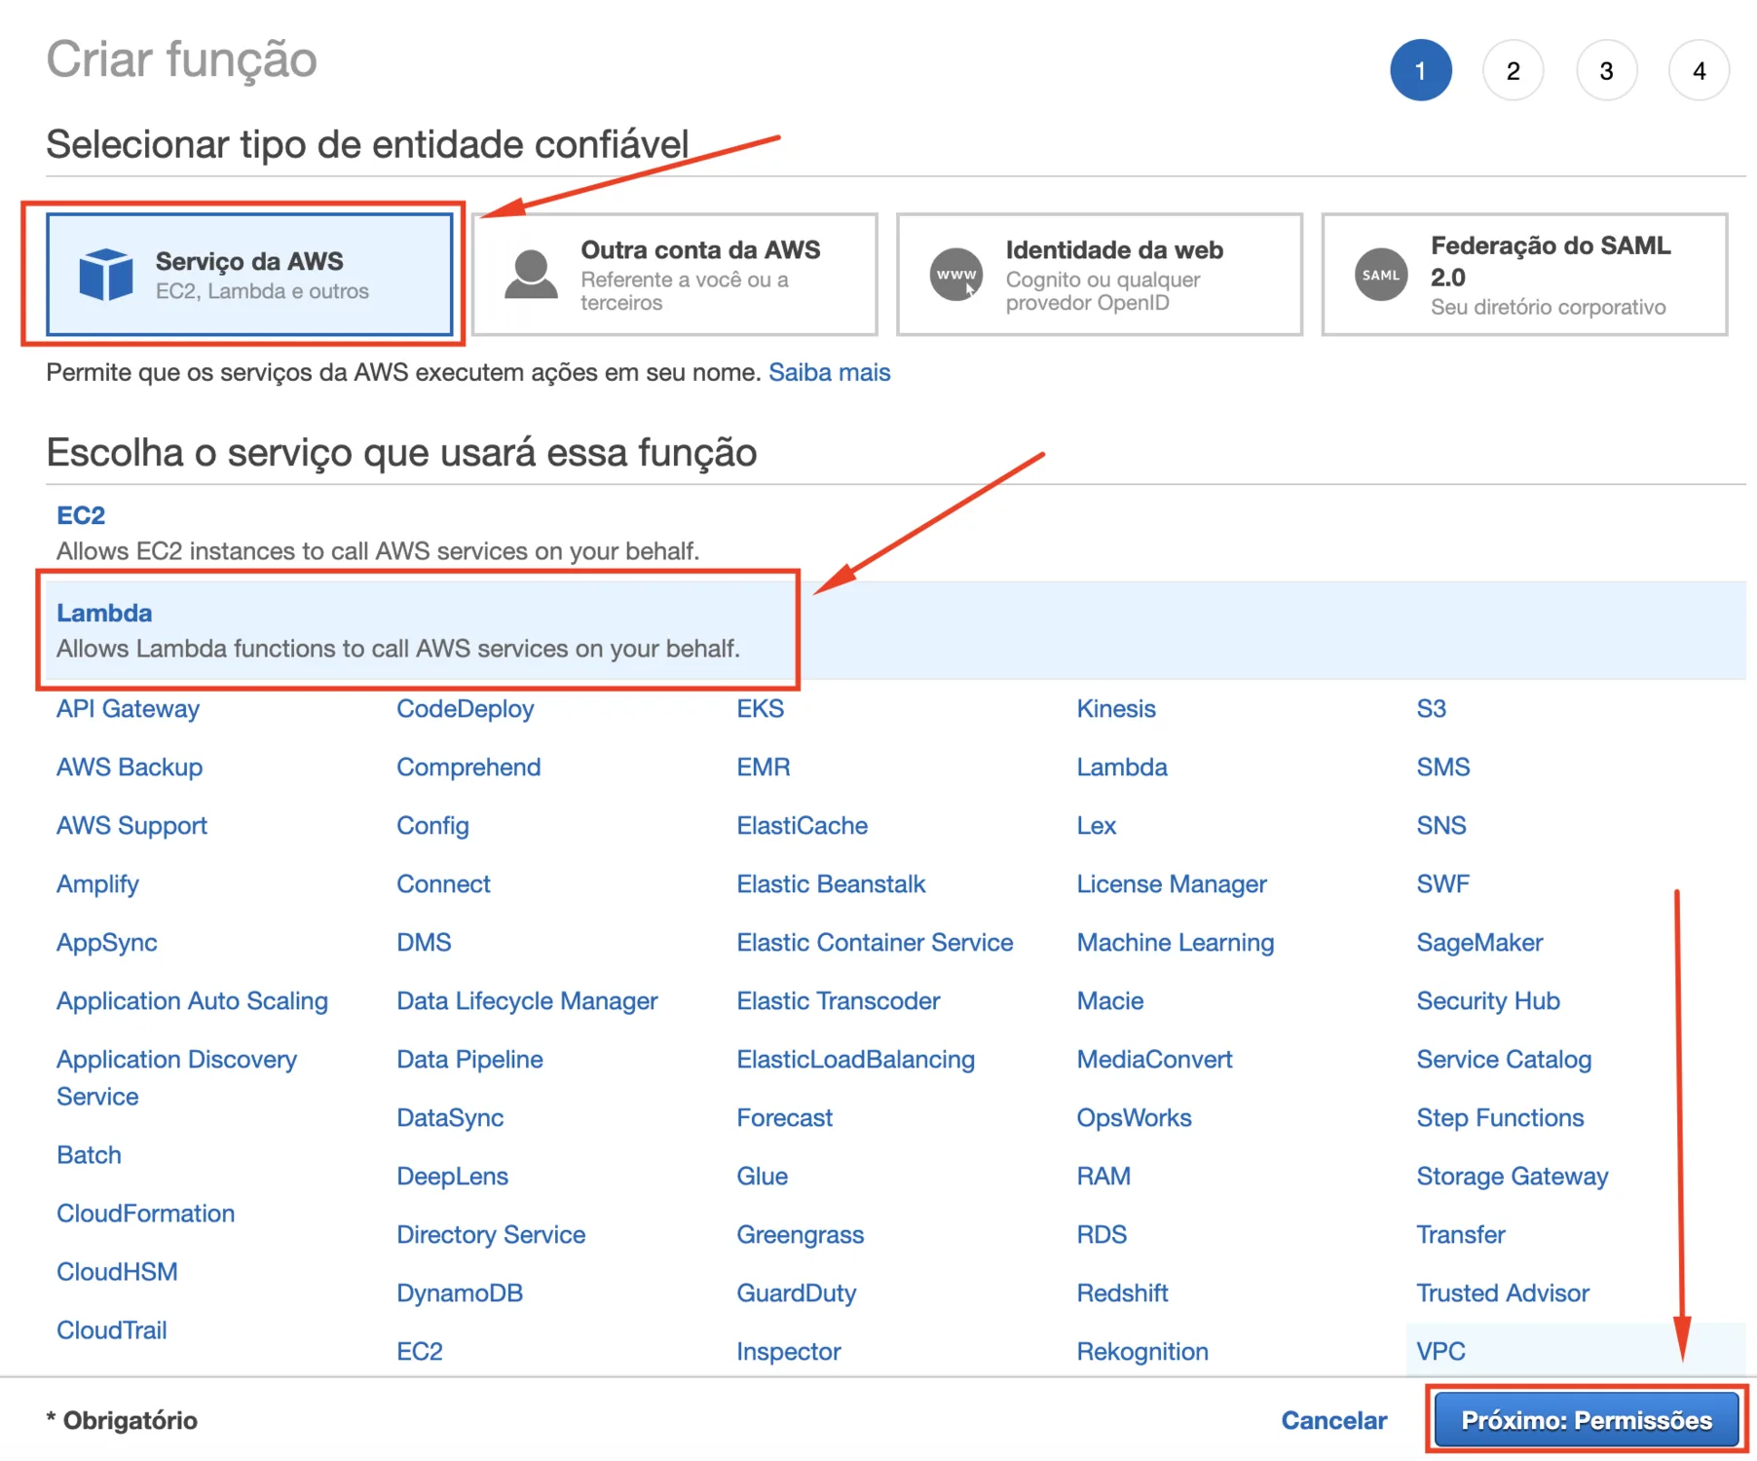
Task: Choose CloudTrail service
Action: (x=111, y=1330)
